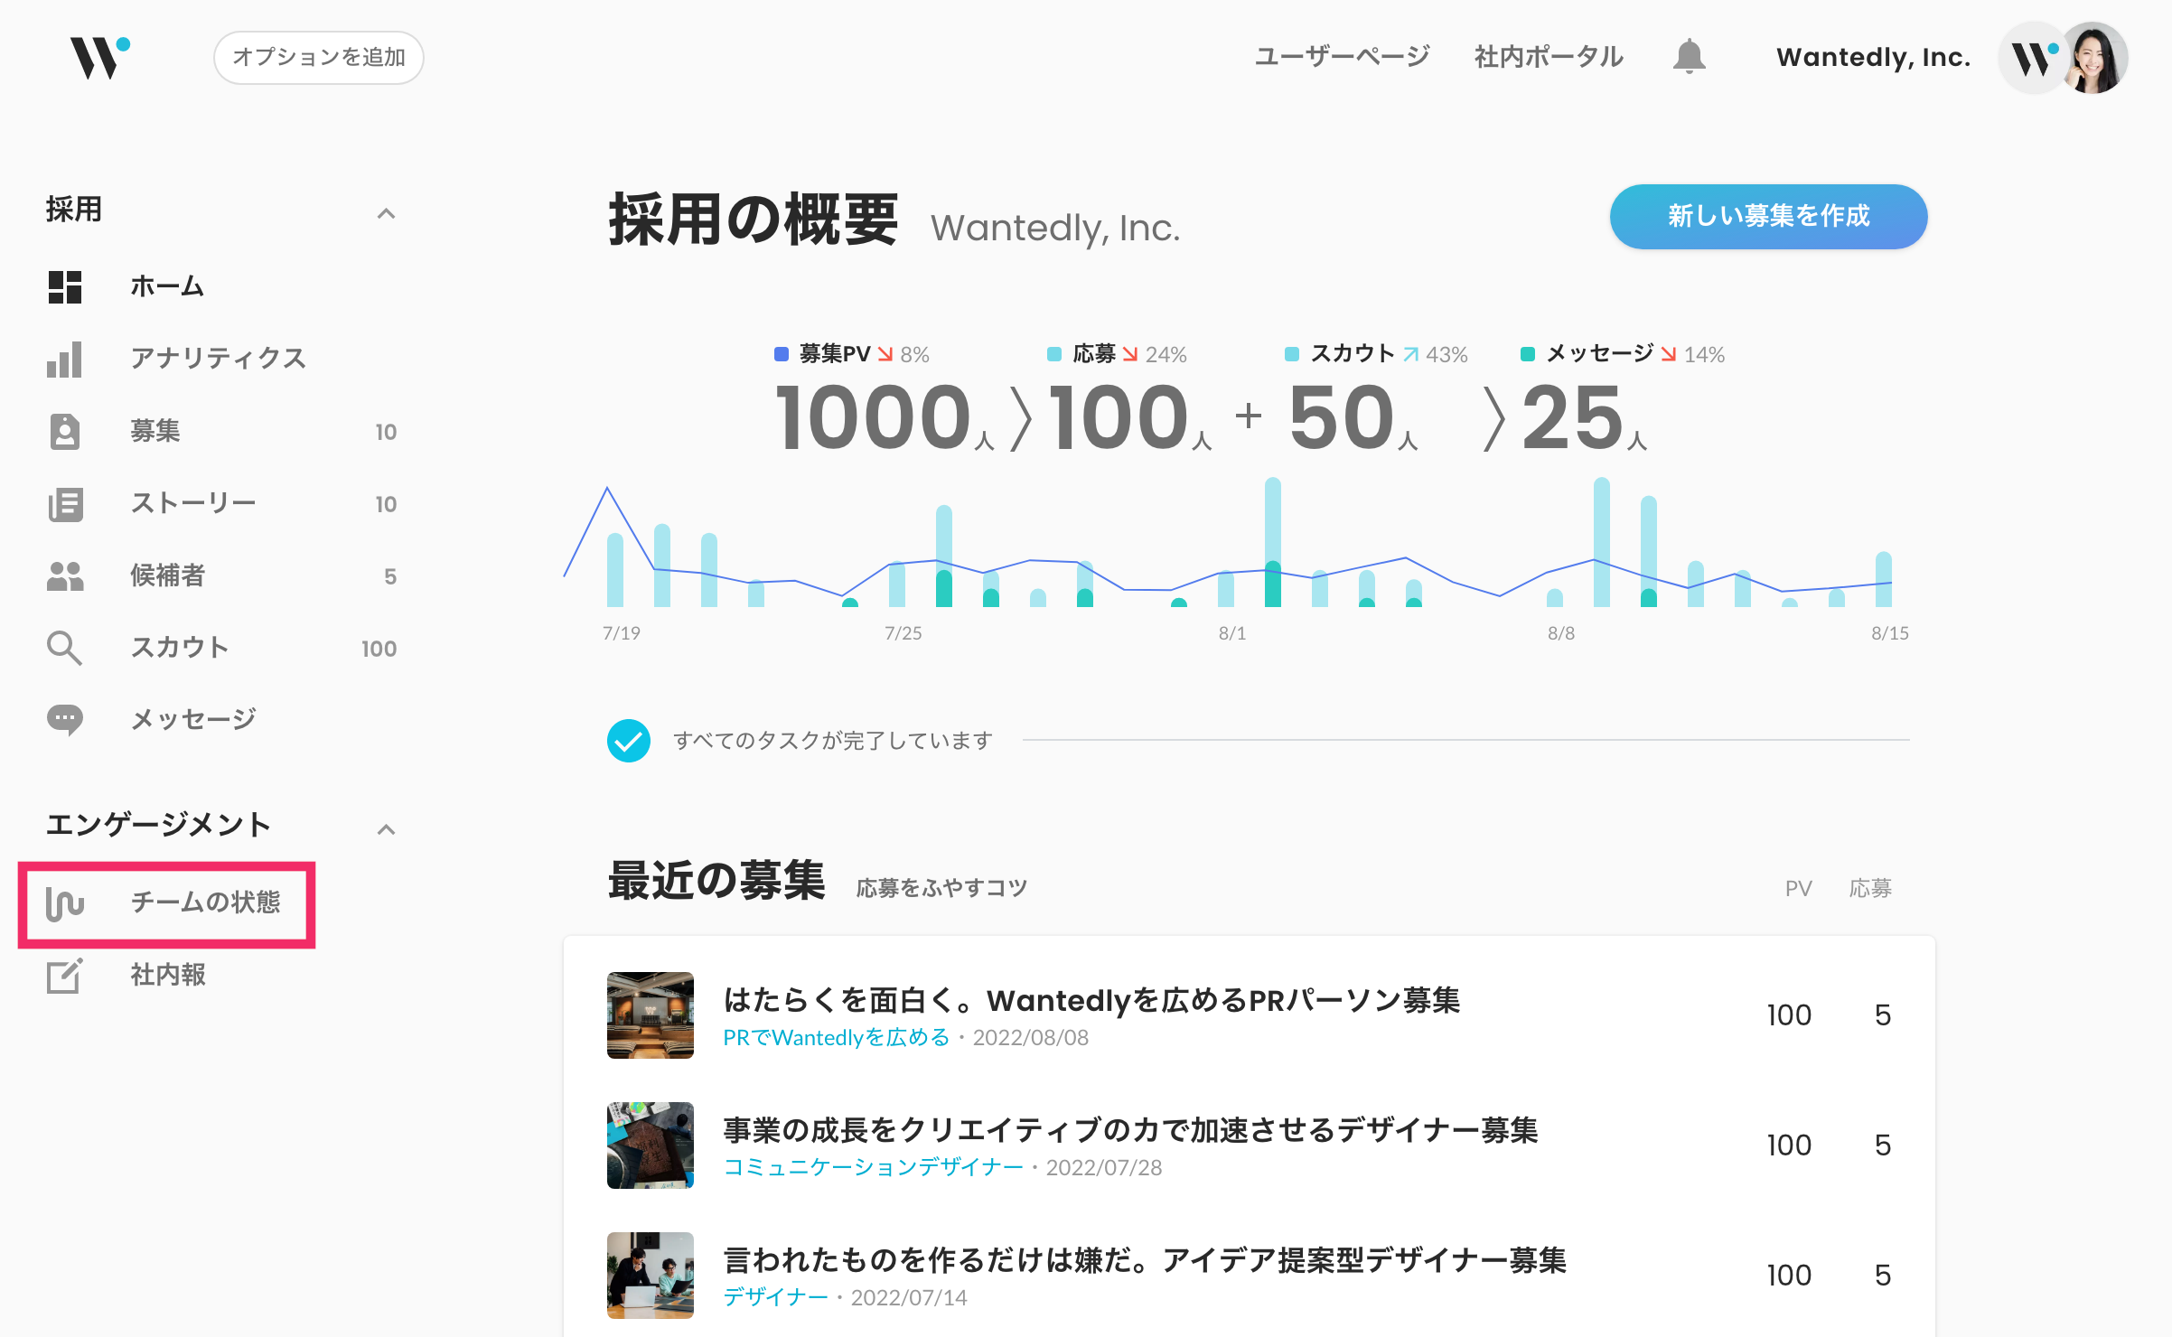The width and height of the screenshot is (2172, 1337).
Task: Open 事業の成長をクリエイティブ posting title
Action: pos(1130,1130)
